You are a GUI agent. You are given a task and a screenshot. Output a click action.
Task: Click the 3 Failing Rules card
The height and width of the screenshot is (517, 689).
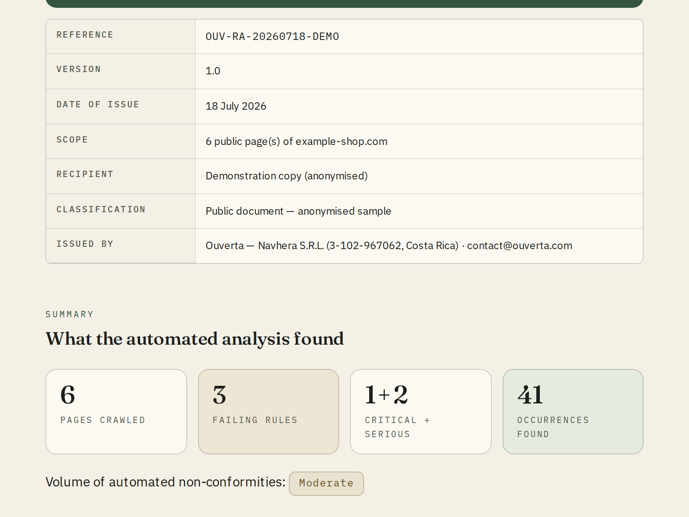pos(269,412)
